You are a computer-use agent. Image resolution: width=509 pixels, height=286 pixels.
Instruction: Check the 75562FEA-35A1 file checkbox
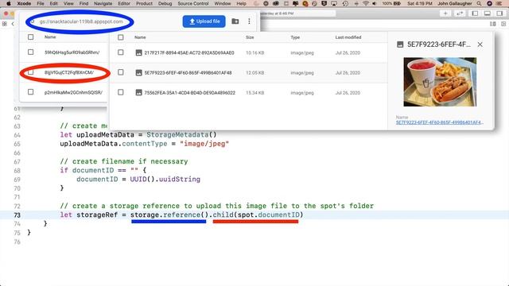click(x=121, y=92)
